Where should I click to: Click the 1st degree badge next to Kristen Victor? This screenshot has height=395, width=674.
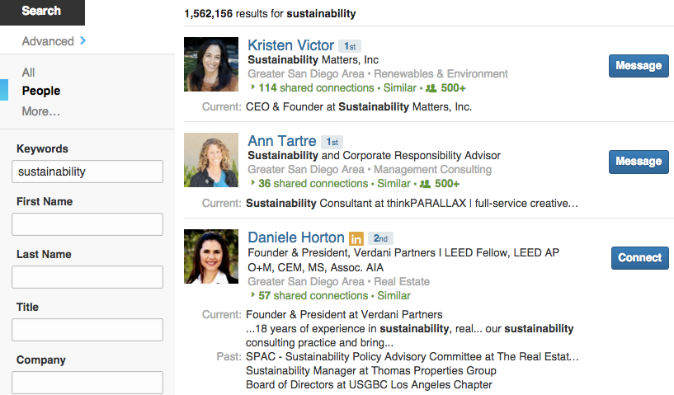[x=351, y=47]
